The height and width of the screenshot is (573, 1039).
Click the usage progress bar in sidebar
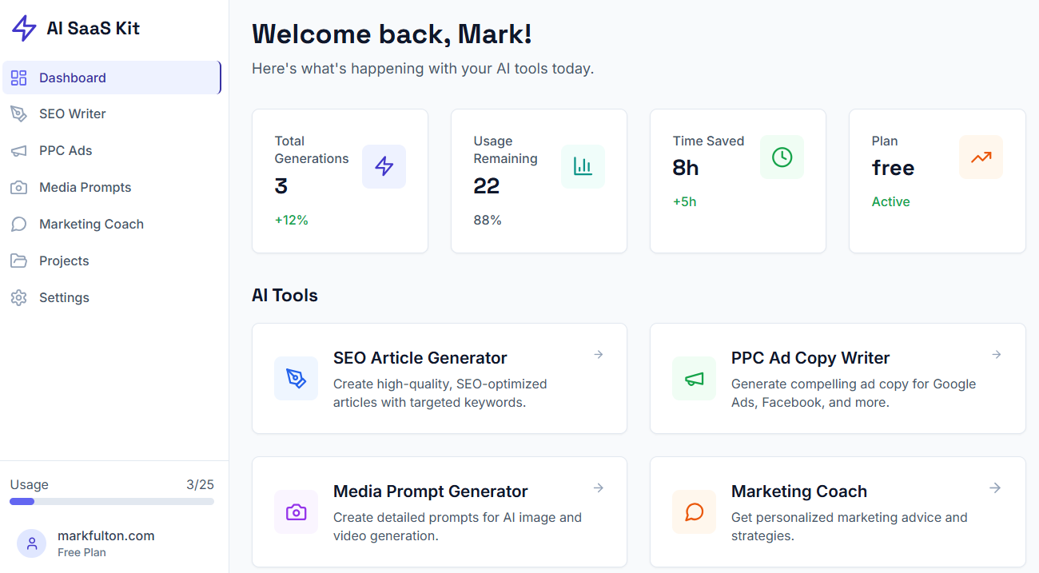coord(112,502)
